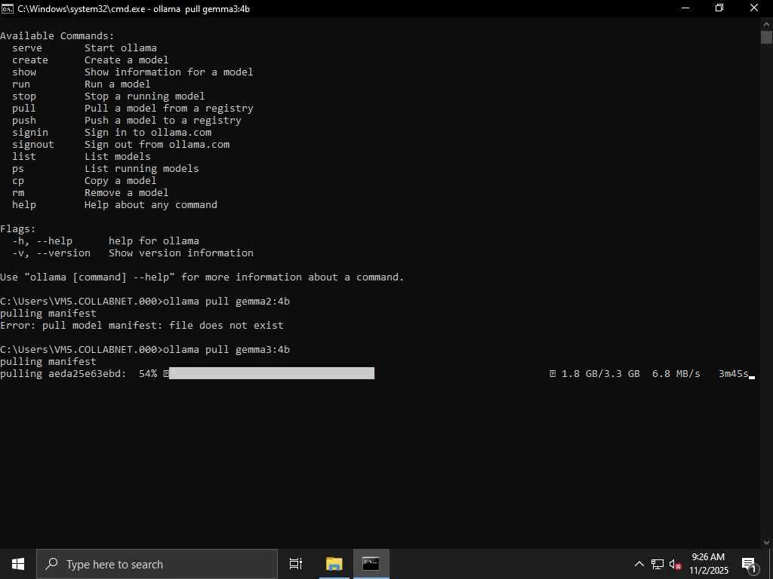This screenshot has height=579, width=773.
Task: Click the 'stop' command name
Action: (24, 96)
